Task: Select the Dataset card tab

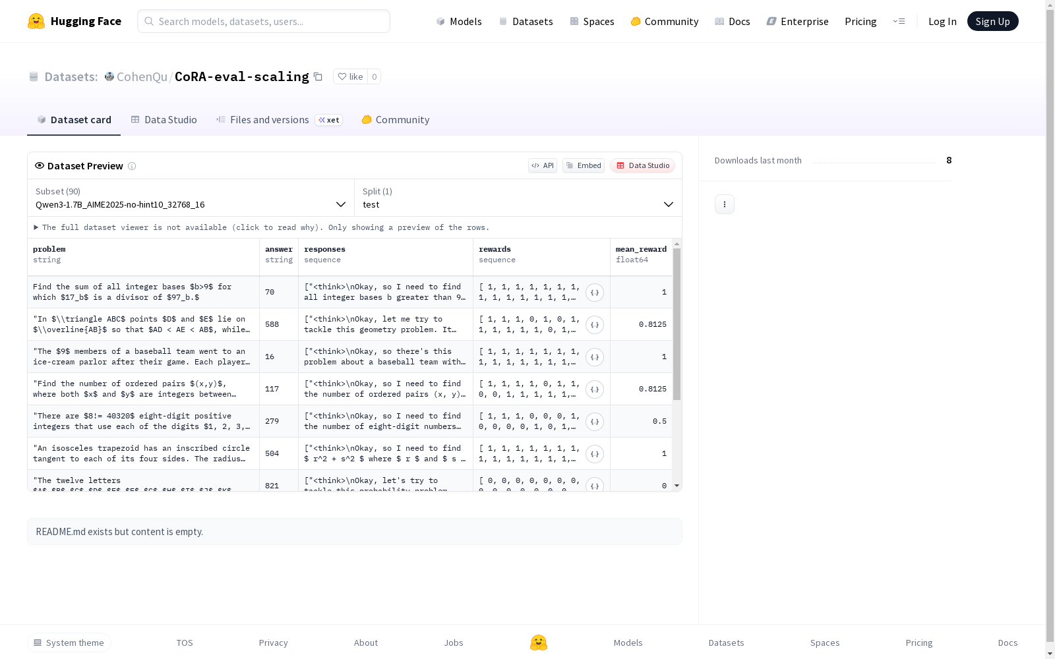Action: coord(74,120)
